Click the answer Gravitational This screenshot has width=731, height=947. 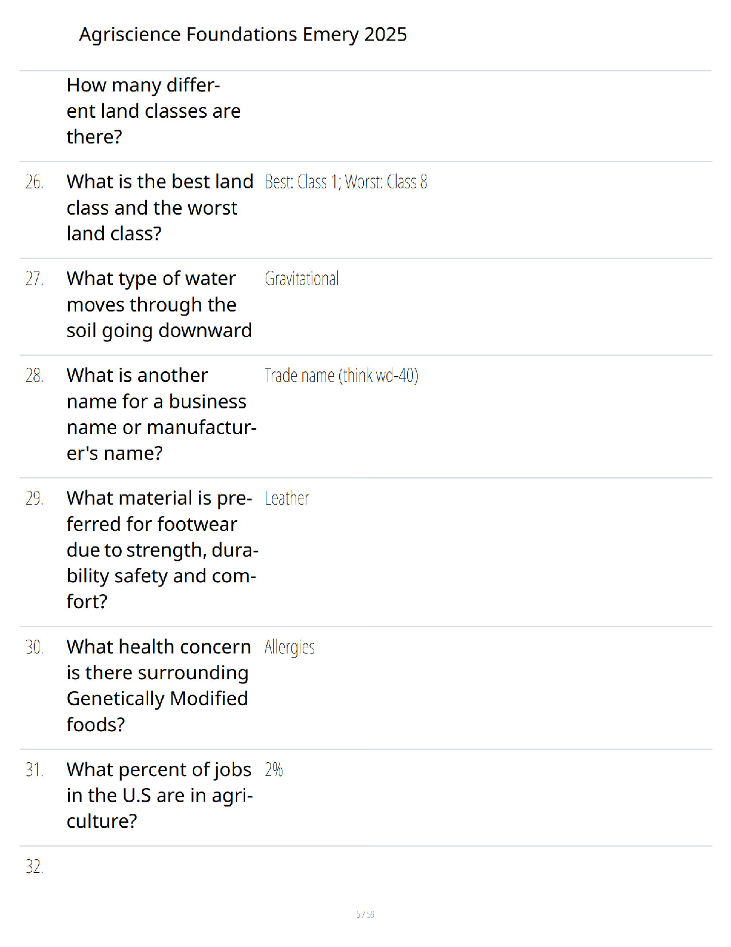coord(302,279)
